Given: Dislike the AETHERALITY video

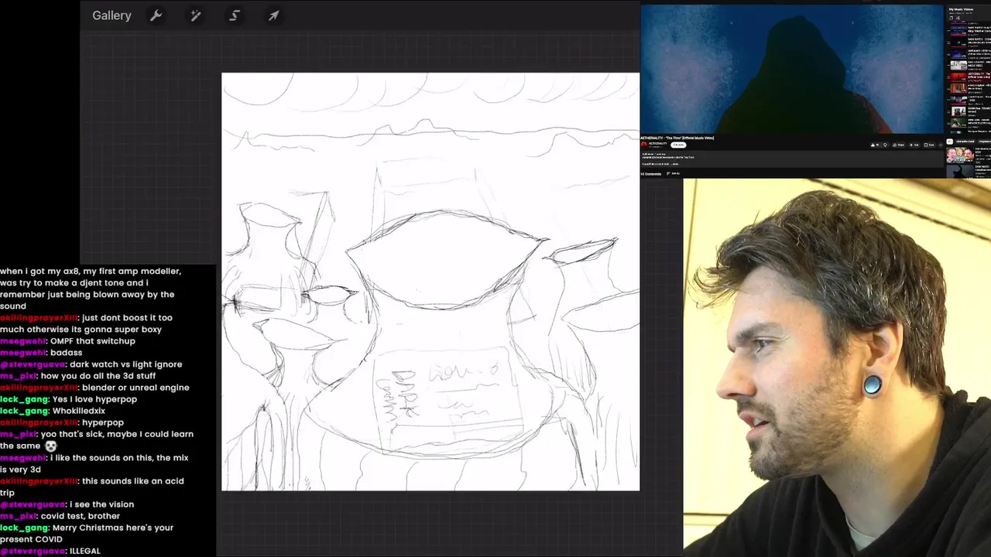Looking at the screenshot, I should 886,145.
